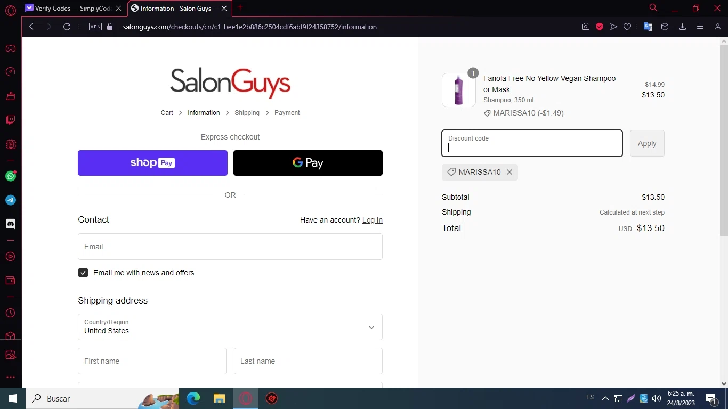Select Information breadcrumb step
728x409 pixels.
point(204,113)
